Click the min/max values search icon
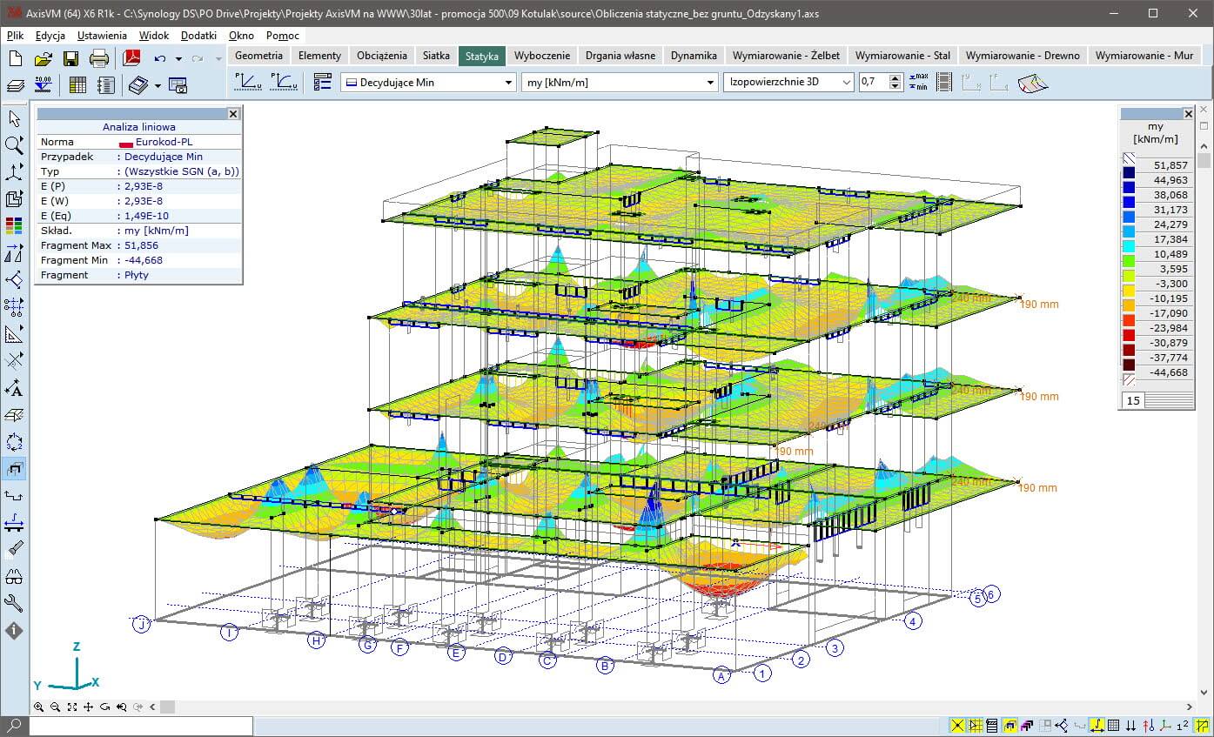Screen dimensions: 1214x737 click(x=917, y=82)
